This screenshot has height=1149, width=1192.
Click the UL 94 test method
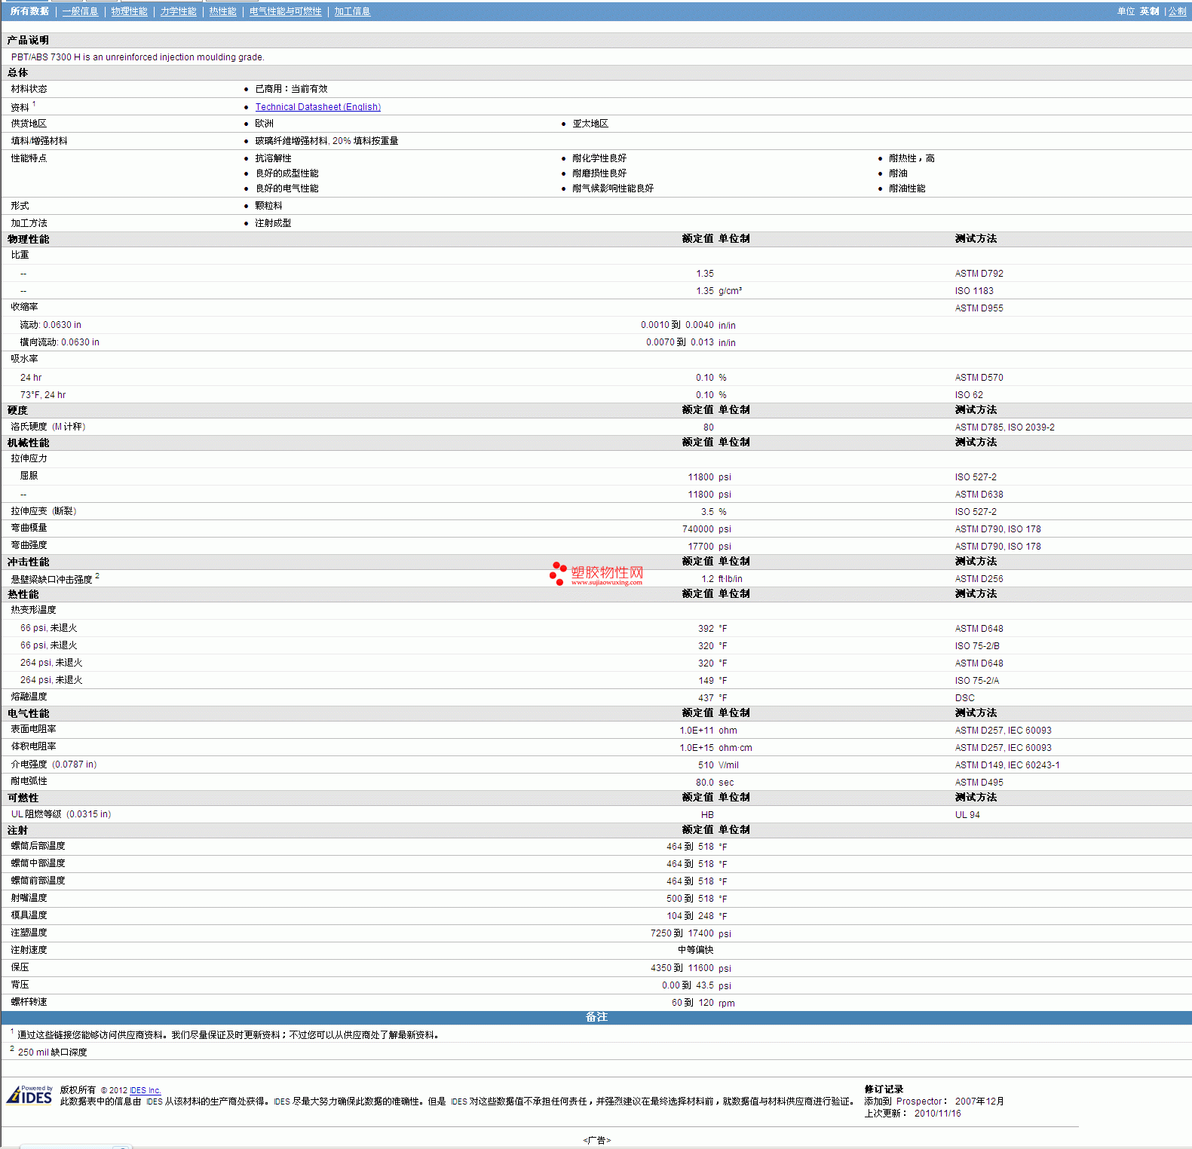(968, 815)
